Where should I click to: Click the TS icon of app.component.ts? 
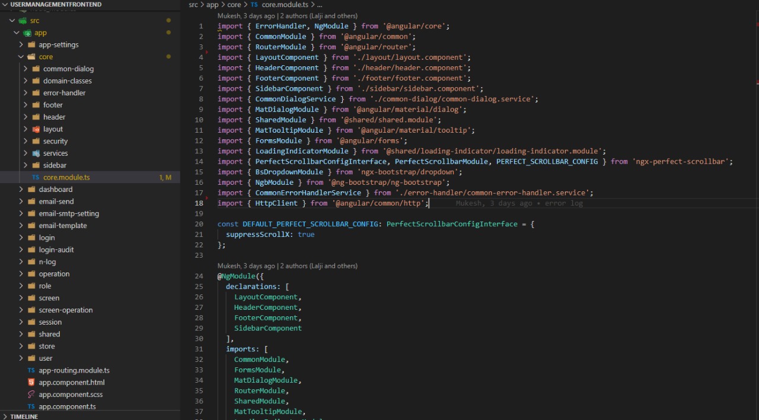pos(31,406)
